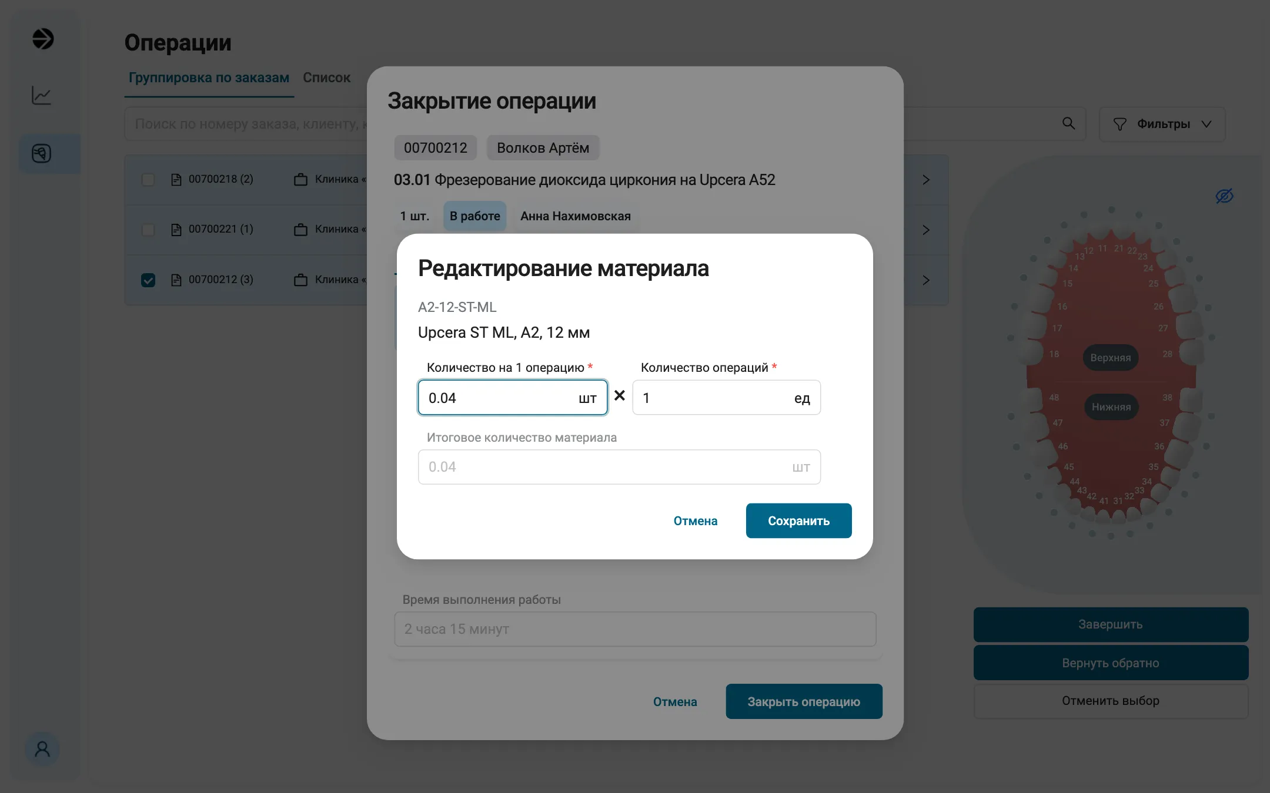Select the Нижняя jaw toggle
1270x793 pixels.
pyautogui.click(x=1111, y=406)
